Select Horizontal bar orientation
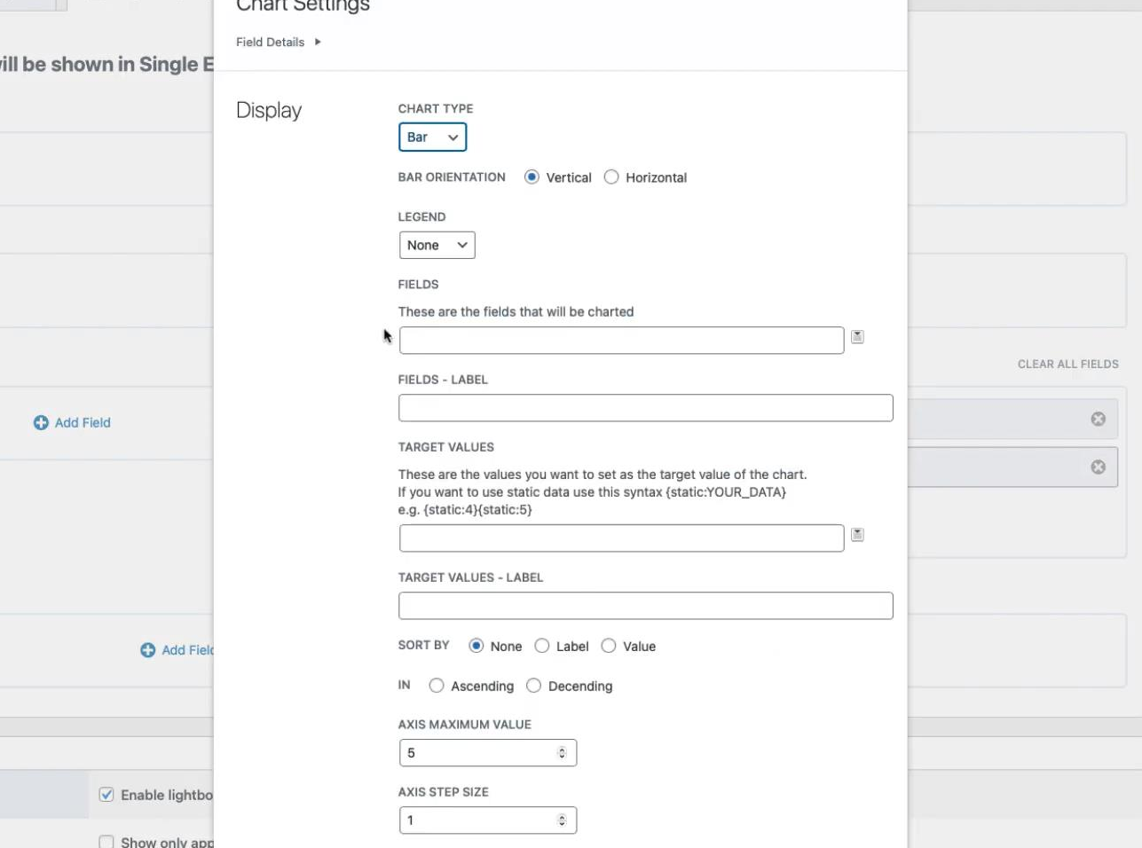 coord(611,177)
